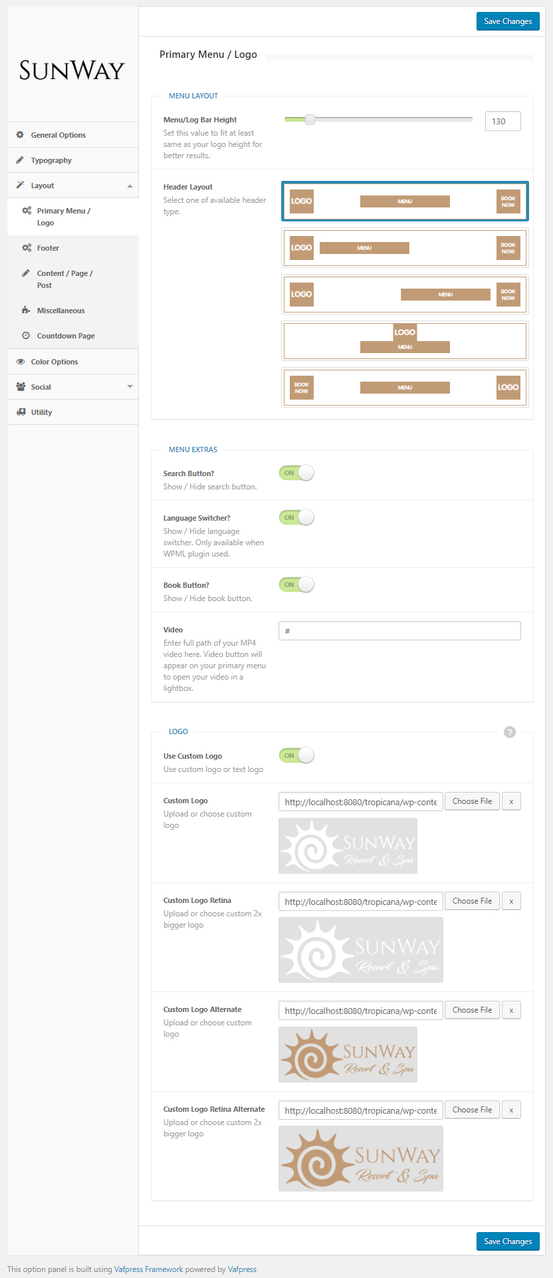
Task: Click the Countdown Page clock icon
Action: (26, 336)
